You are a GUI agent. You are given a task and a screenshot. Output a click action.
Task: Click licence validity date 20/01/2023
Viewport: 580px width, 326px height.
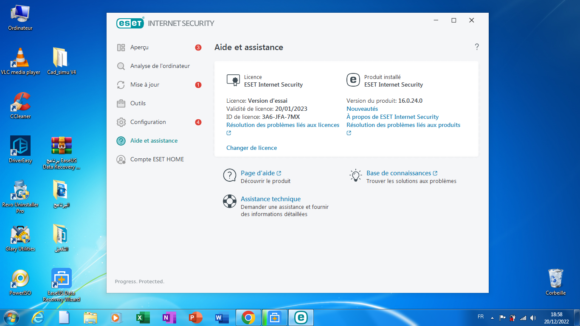point(290,109)
